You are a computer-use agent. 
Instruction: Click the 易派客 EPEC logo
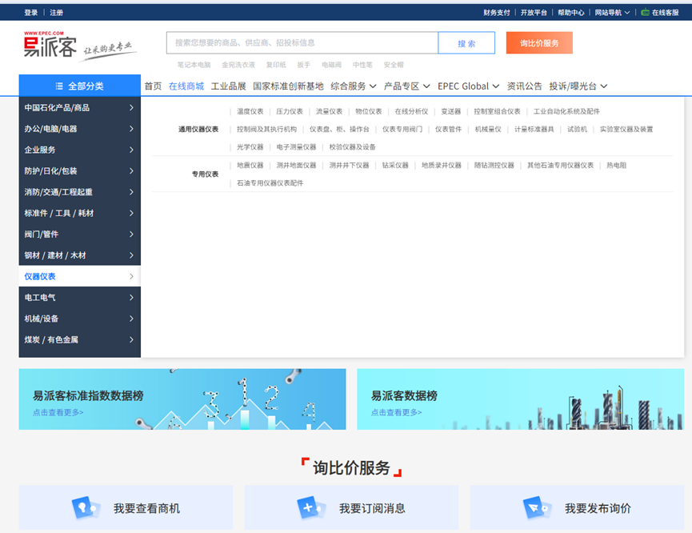pyautogui.click(x=50, y=46)
